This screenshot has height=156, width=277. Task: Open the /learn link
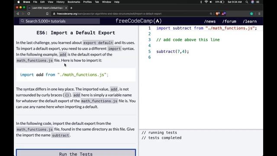coord(250,21)
